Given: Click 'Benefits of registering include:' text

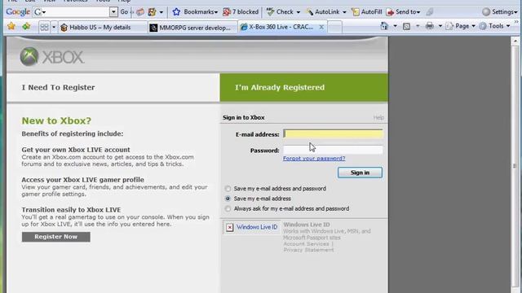Looking at the screenshot, I should pos(73,133).
